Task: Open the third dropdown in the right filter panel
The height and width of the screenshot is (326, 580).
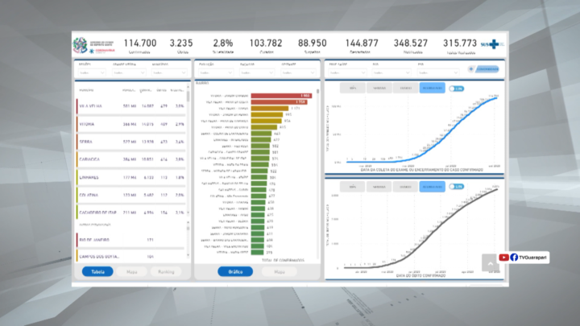Action: pyautogui.click(x=438, y=72)
